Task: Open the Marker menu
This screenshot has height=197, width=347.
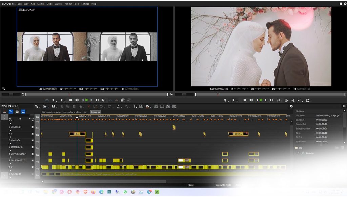Action: [x=41, y=4]
